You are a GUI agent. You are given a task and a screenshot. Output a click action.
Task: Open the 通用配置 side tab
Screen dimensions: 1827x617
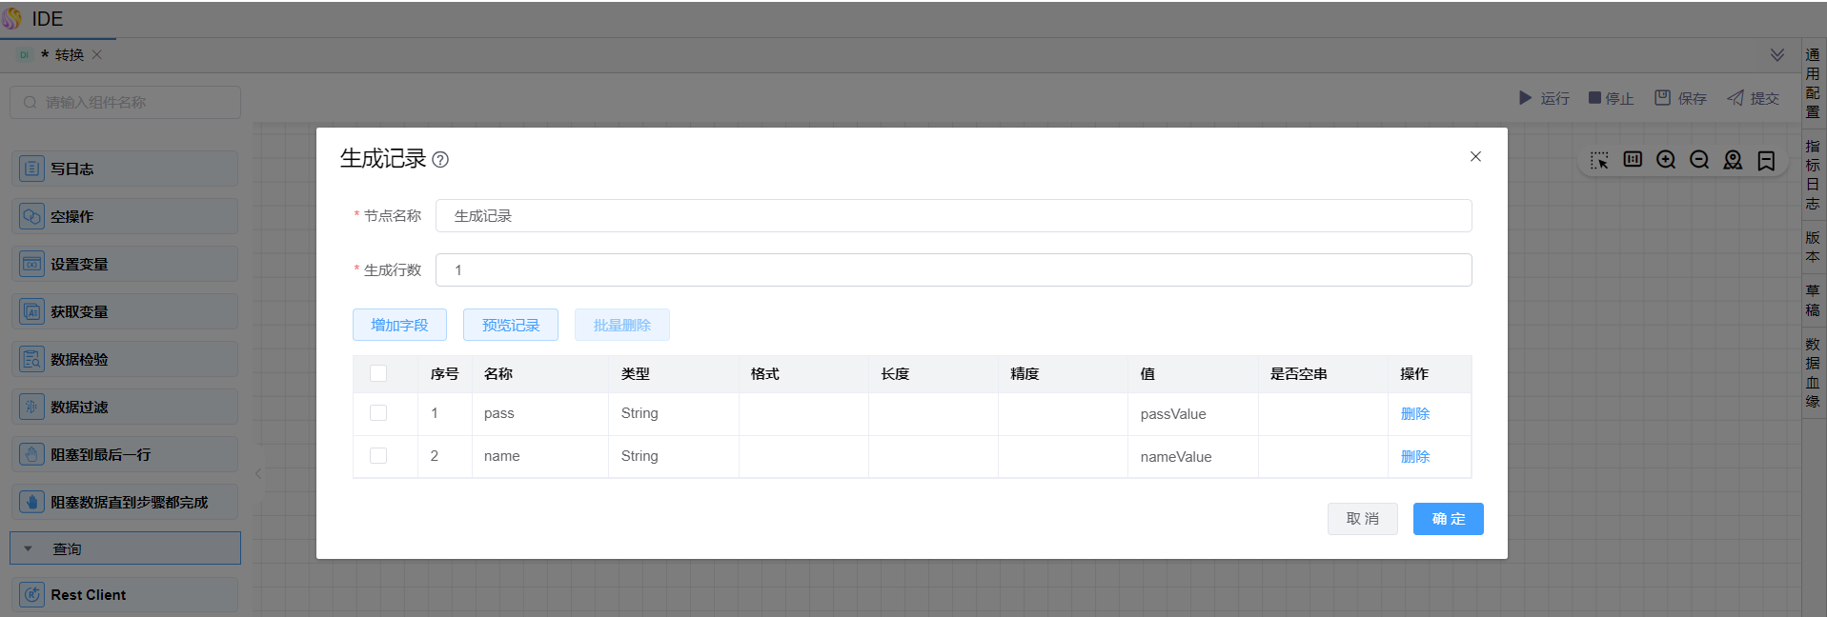pyautogui.click(x=1812, y=83)
